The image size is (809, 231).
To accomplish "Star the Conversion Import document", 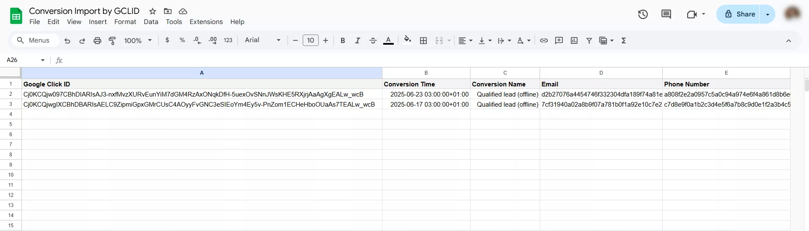I will click(x=153, y=11).
